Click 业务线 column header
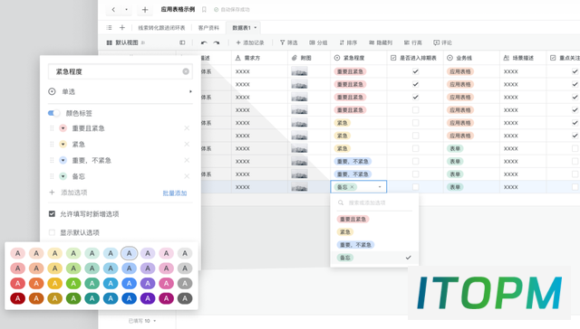 coord(471,58)
